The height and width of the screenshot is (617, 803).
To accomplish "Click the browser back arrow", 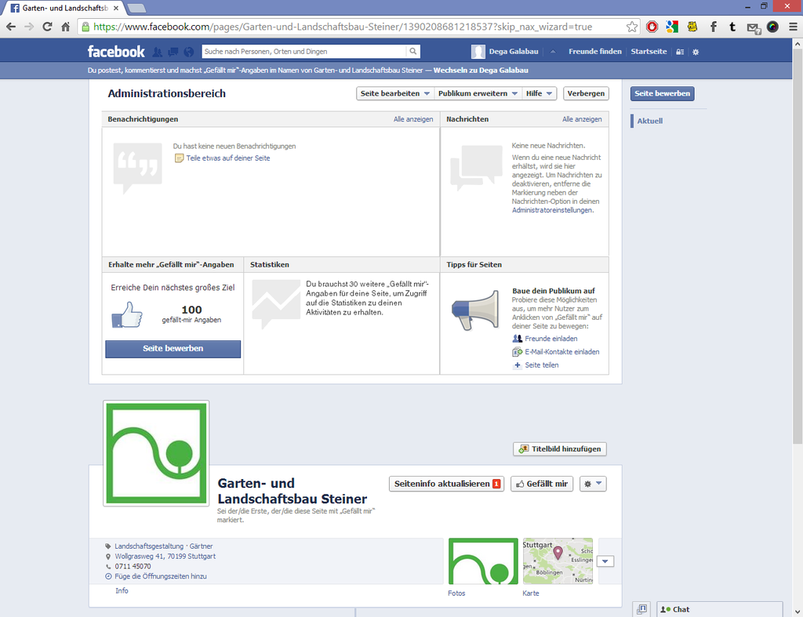I will pyautogui.click(x=11, y=27).
